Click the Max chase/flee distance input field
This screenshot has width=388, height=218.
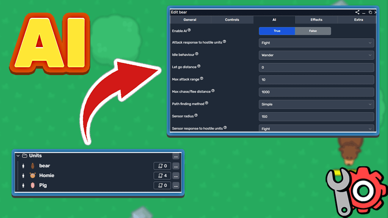(x=316, y=92)
